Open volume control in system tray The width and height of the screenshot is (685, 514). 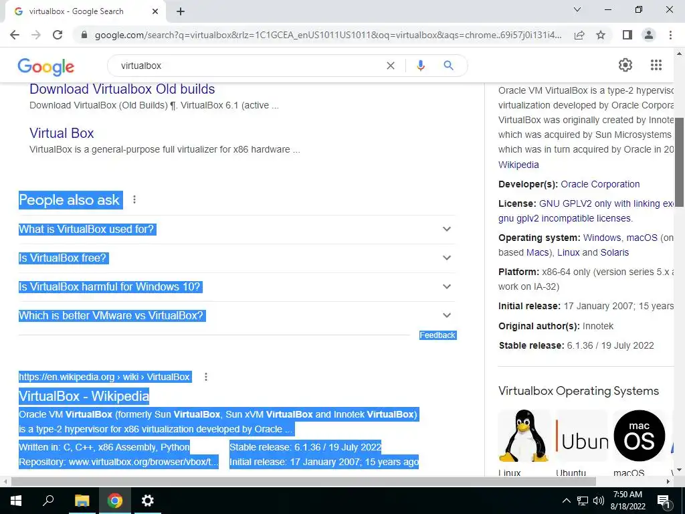pyautogui.click(x=599, y=501)
